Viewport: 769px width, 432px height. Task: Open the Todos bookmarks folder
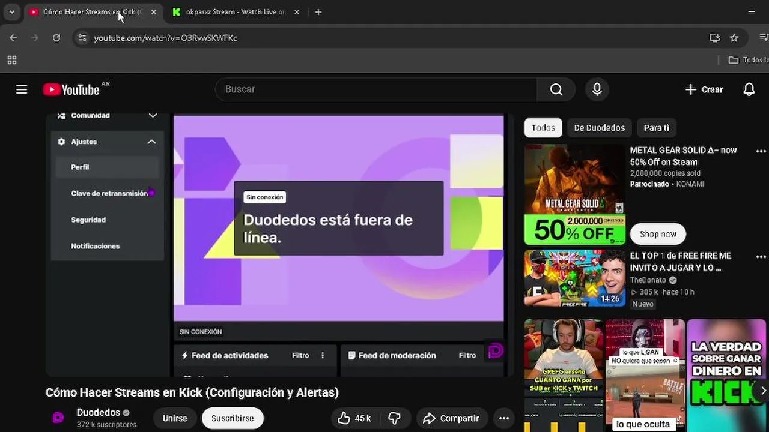[749, 60]
